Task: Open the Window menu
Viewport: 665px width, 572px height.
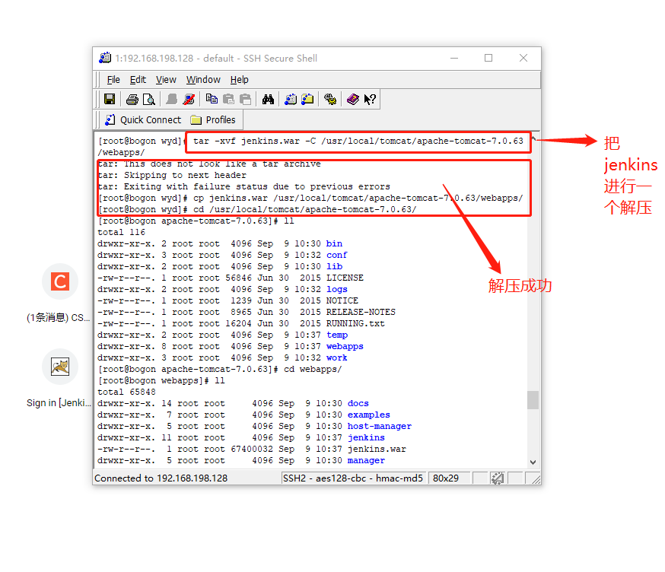Action: [203, 80]
